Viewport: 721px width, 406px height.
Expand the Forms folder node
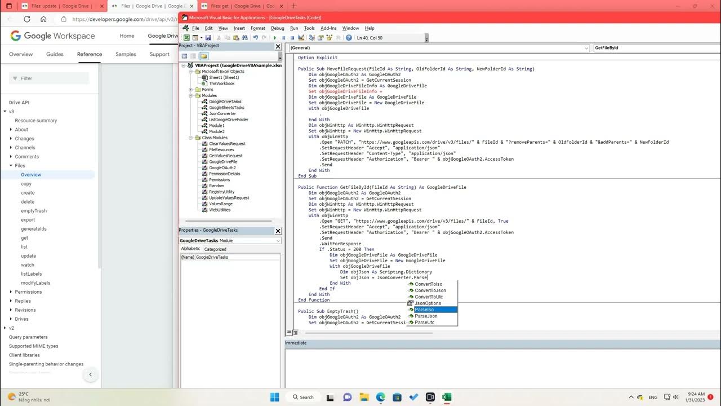coord(191,90)
